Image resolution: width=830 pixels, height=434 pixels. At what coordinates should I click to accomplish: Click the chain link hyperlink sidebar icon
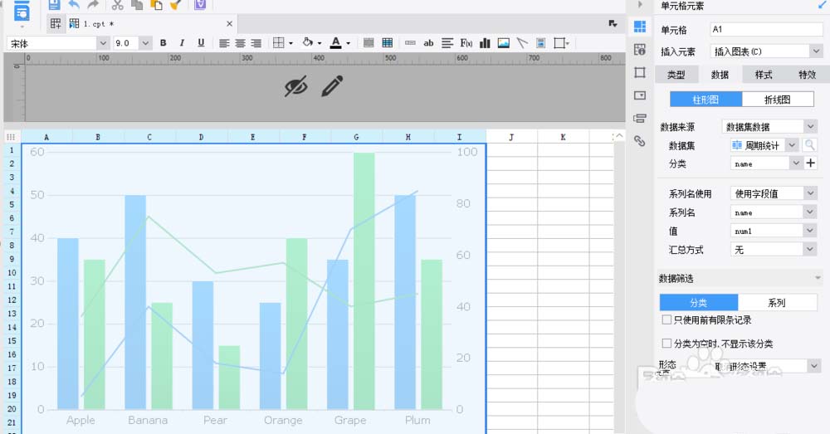640,141
